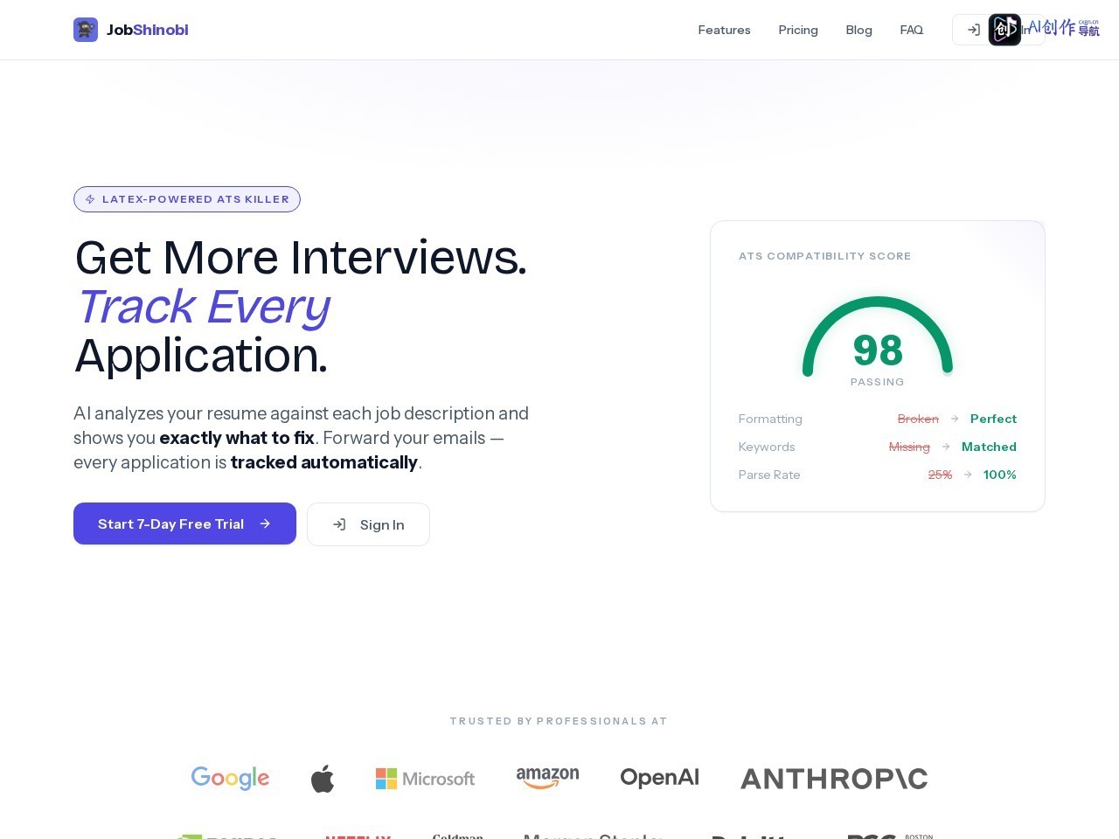Click the Google logo

coord(230,778)
